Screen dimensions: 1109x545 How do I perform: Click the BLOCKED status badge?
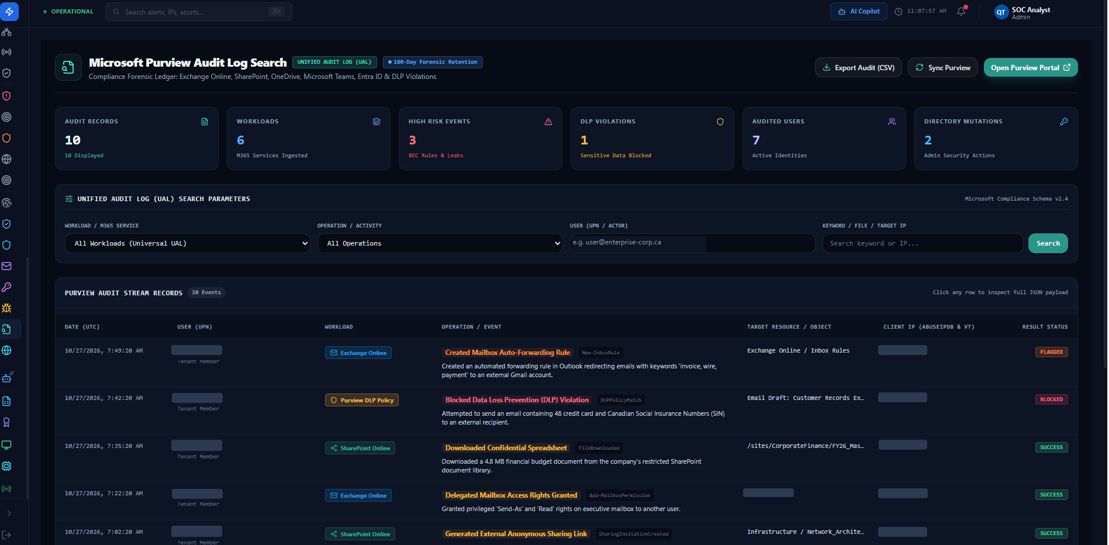coord(1051,399)
